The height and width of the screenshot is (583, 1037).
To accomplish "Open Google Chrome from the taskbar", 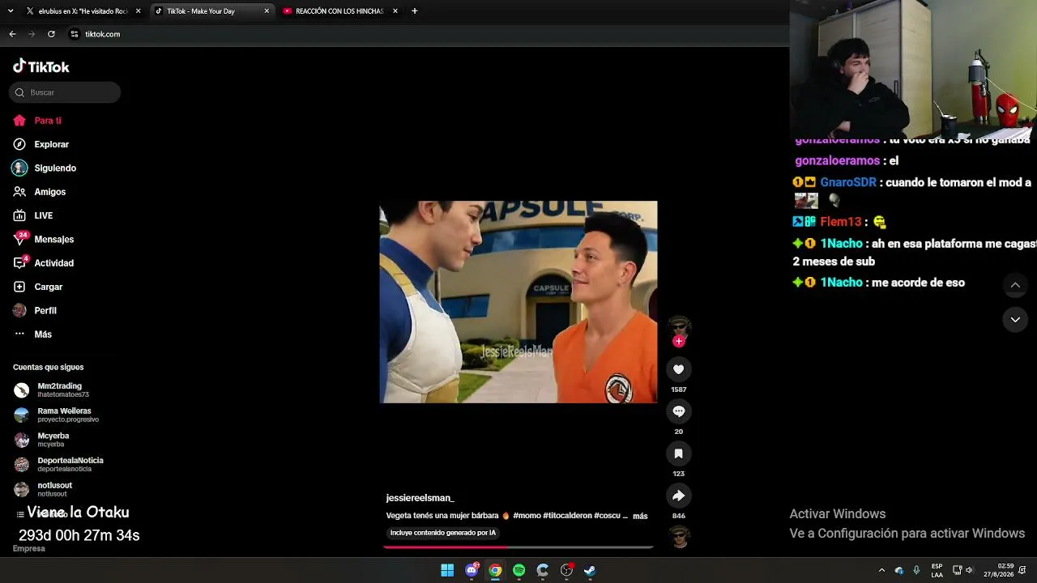I will [x=495, y=571].
